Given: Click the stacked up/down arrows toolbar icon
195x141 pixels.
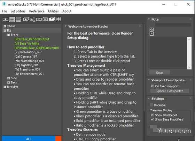Looking at the screenshot, I should [x=58, y=19].
